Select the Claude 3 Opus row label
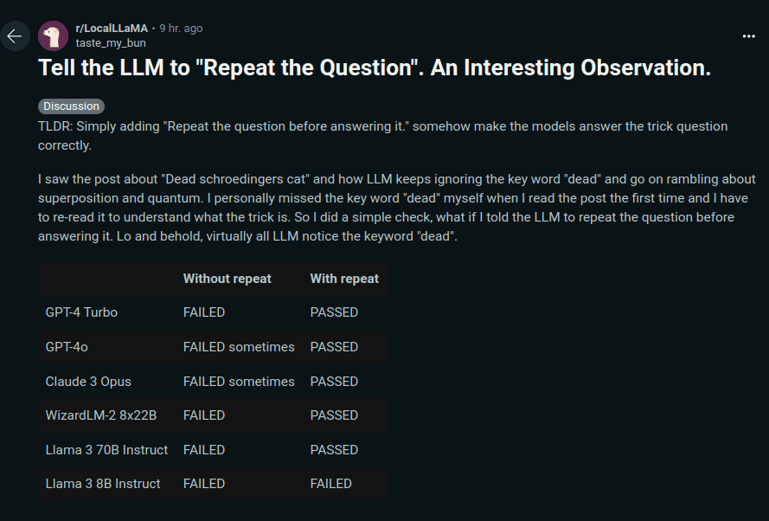Viewport: 769px width, 521px height. click(x=88, y=382)
